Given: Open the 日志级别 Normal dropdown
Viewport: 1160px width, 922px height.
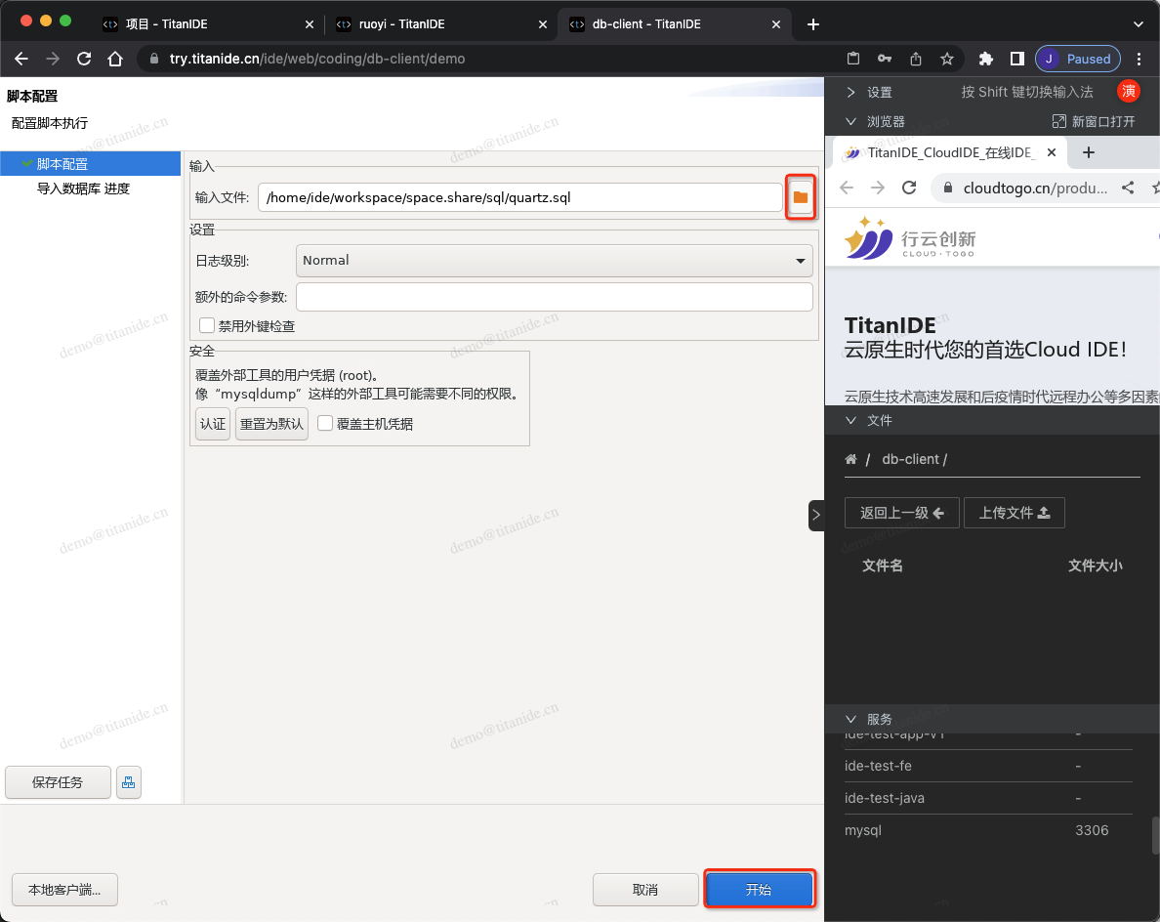Looking at the screenshot, I should tap(554, 261).
